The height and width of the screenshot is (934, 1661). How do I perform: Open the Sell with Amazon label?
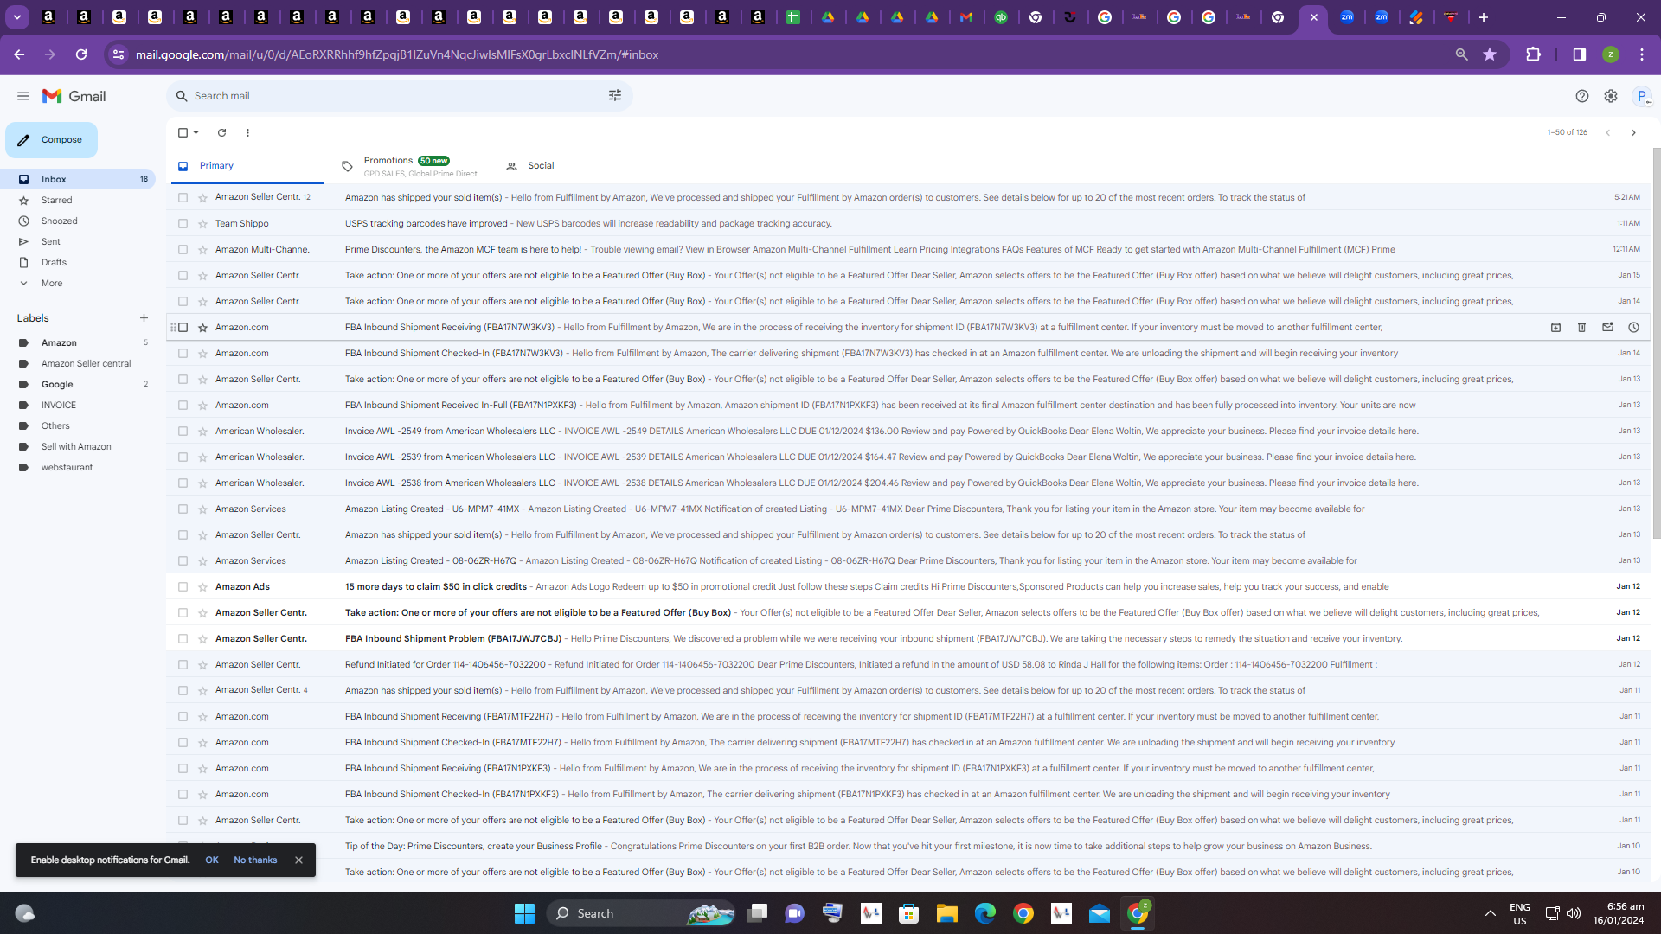click(x=76, y=446)
